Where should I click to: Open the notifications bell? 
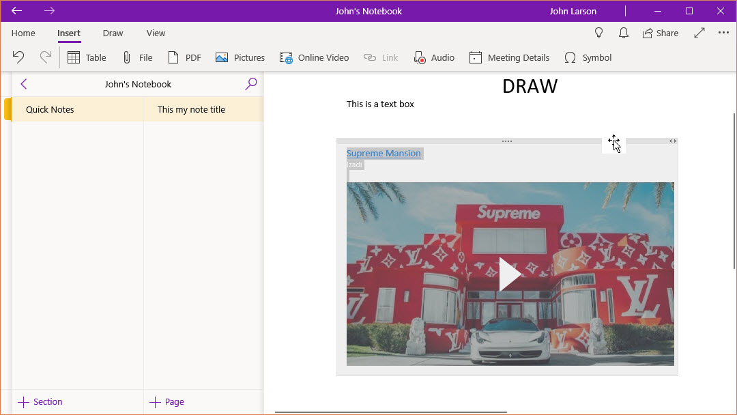(x=623, y=33)
